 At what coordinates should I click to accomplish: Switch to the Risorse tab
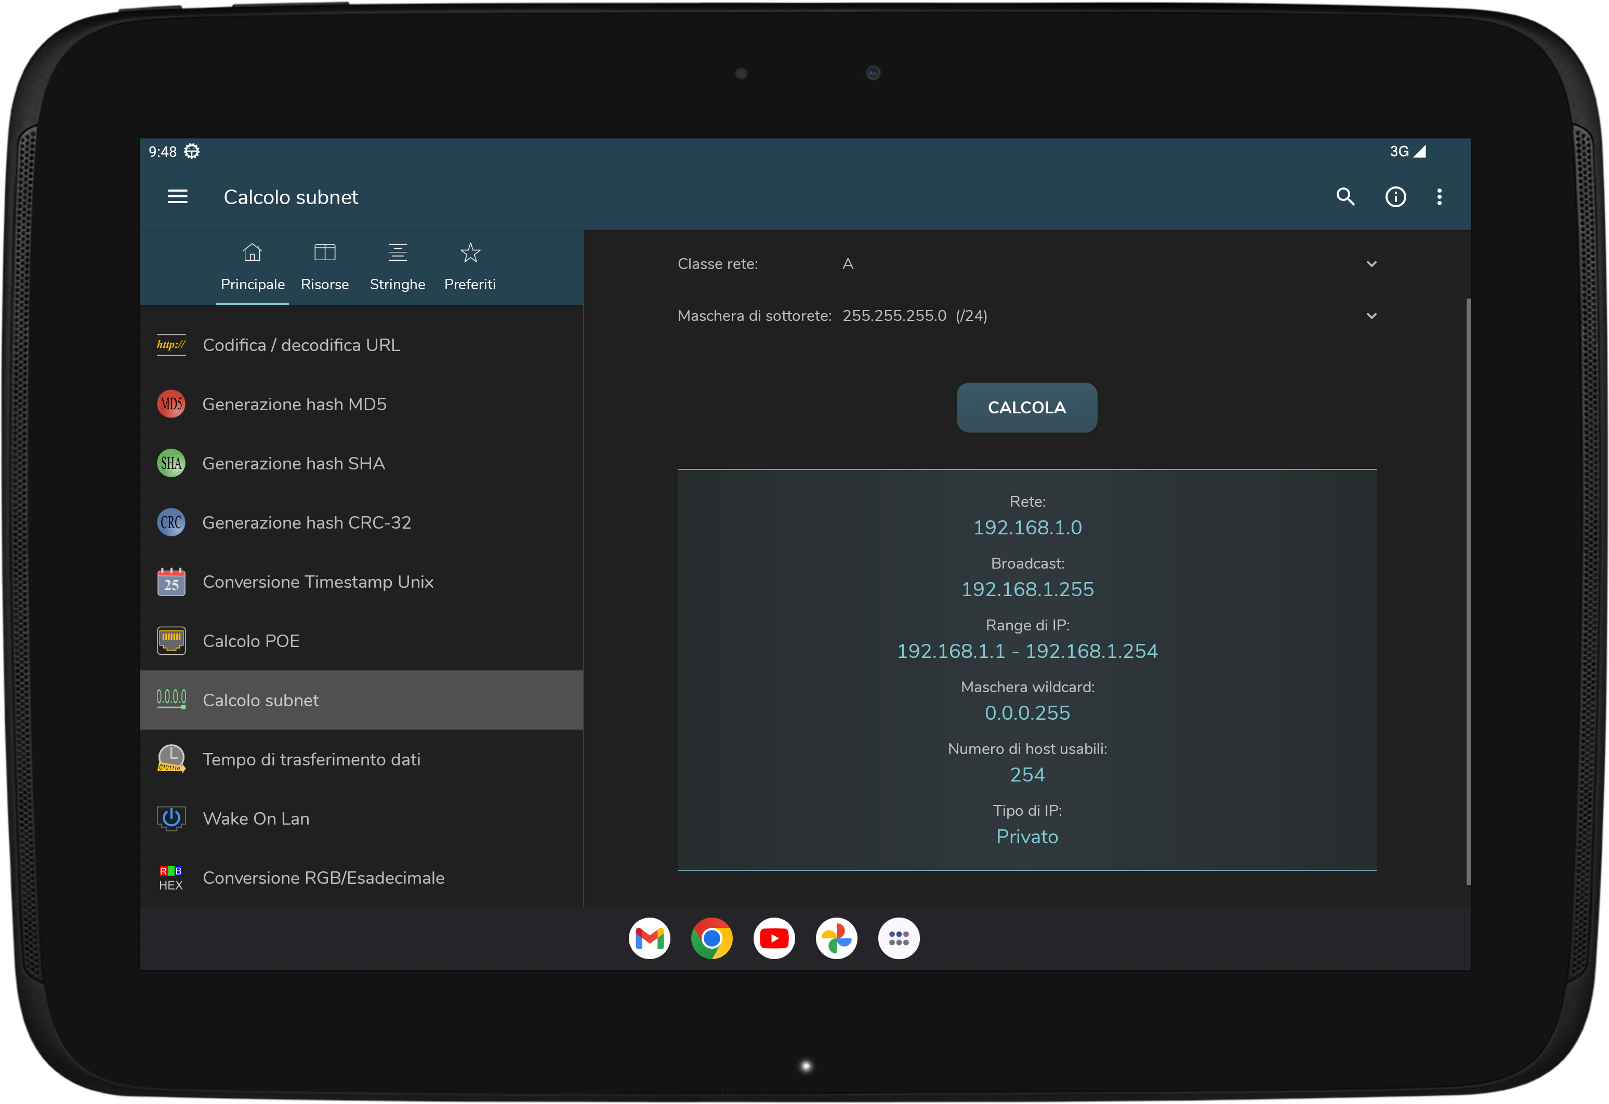325,268
